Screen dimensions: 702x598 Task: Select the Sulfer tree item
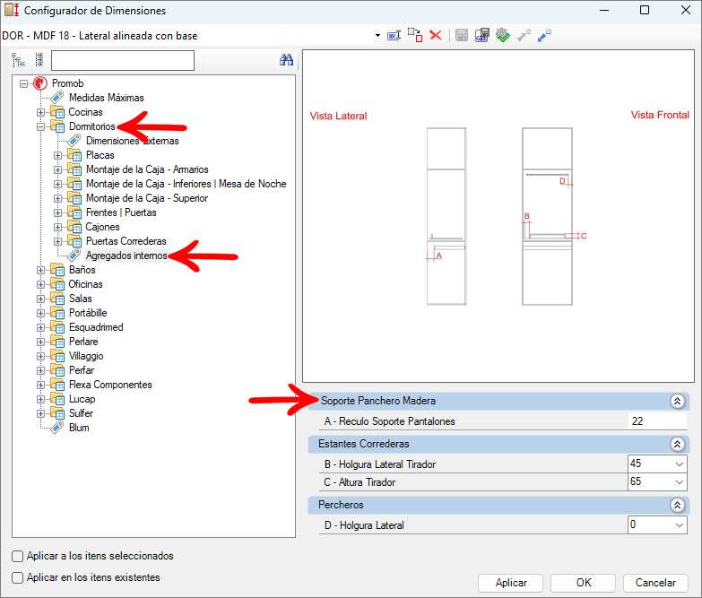81,413
